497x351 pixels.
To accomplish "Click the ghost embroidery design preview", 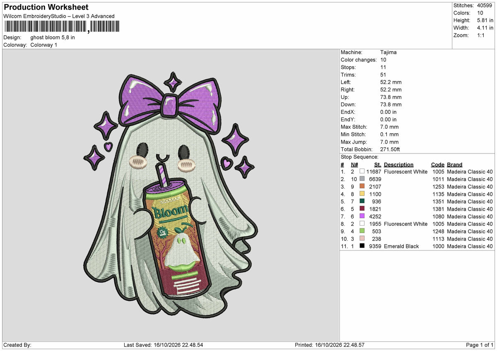I will pos(170,195).
